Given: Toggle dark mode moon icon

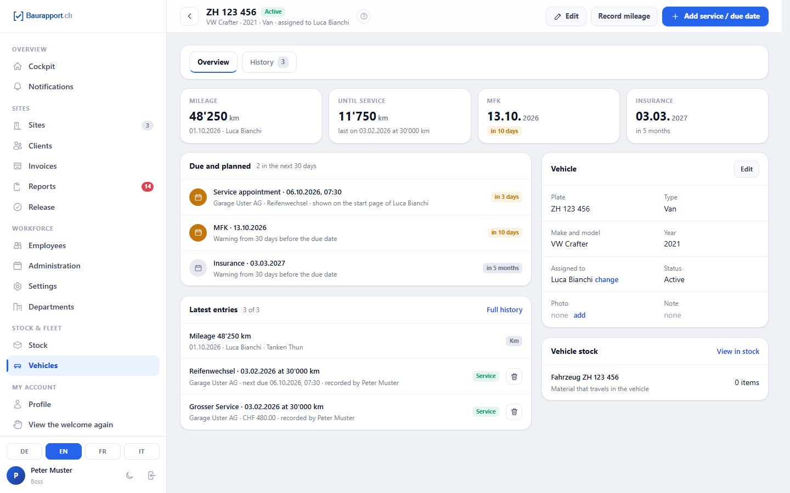Looking at the screenshot, I should click(x=129, y=475).
